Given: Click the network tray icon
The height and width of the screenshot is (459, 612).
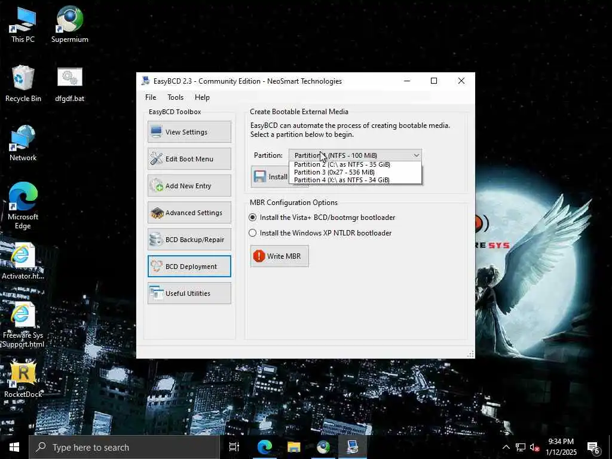Looking at the screenshot, I should coord(521,447).
